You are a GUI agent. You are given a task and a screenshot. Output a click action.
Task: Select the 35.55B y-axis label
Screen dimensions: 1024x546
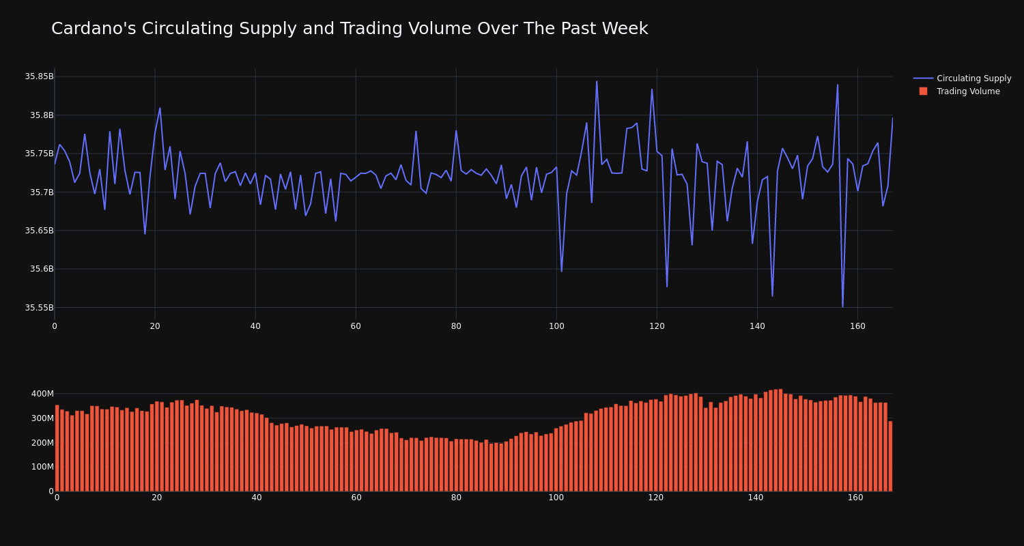coord(39,308)
